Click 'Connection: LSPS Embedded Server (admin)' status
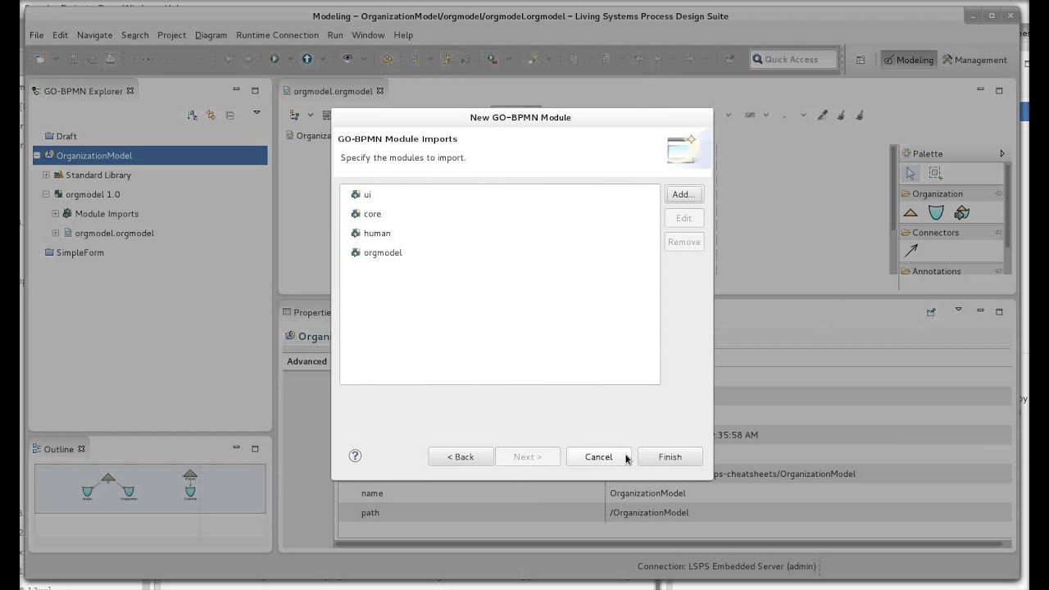This screenshot has height=590, width=1049. tap(725, 566)
